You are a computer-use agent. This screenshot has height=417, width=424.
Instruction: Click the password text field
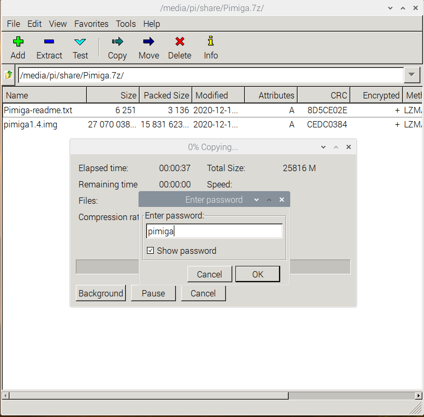pyautogui.click(x=214, y=231)
